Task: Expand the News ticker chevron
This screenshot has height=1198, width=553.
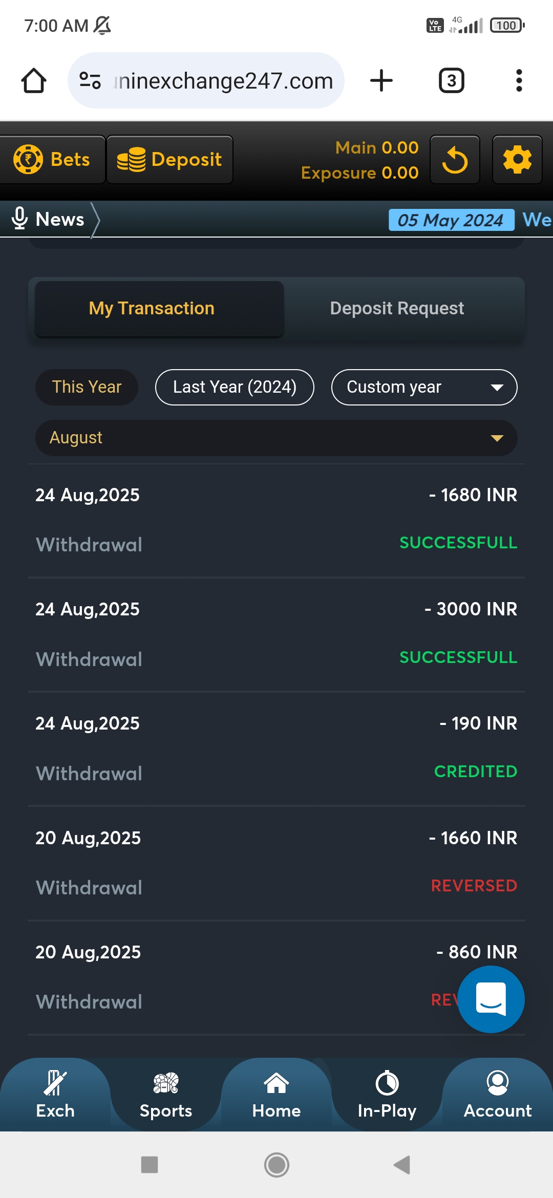Action: [95, 220]
